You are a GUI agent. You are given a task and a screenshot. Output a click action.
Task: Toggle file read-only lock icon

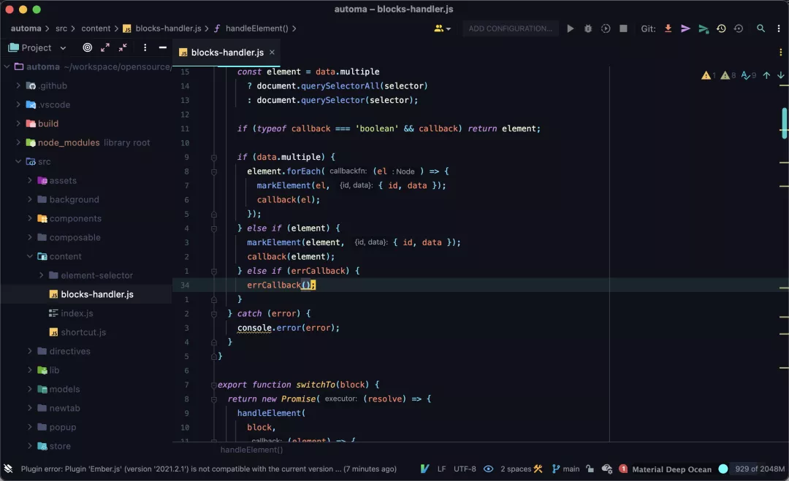click(590, 469)
